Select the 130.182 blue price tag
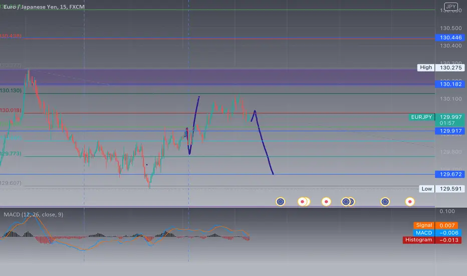 click(450, 84)
